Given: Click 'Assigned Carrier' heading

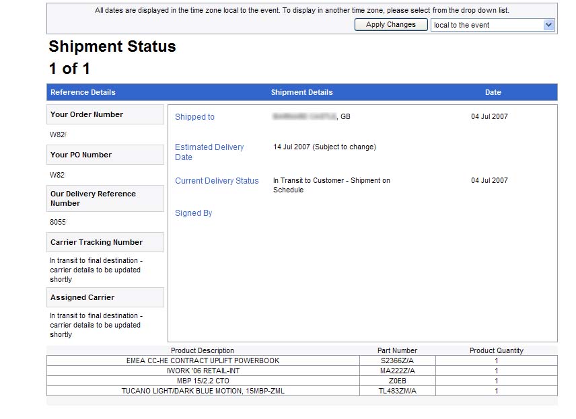Looking at the screenshot, I should (x=105, y=297).
